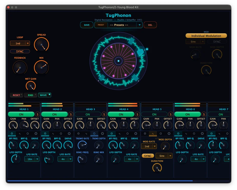This screenshot has width=237, height=190.
Task: Randomize settings using the RND button
Action: point(30,95)
